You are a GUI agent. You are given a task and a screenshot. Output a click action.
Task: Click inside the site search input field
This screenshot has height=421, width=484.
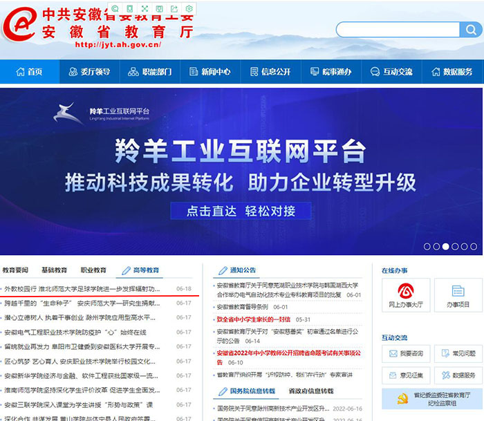click(x=398, y=30)
